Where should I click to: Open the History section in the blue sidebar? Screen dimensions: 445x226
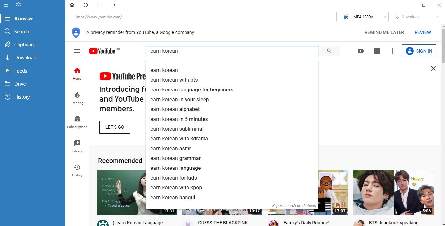[33, 97]
